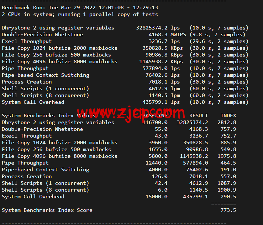Viewport: 263px width, 225px height.
Task: Click Shell Scripts (1 concurrent) baseline 42.4
Action: 161,183
